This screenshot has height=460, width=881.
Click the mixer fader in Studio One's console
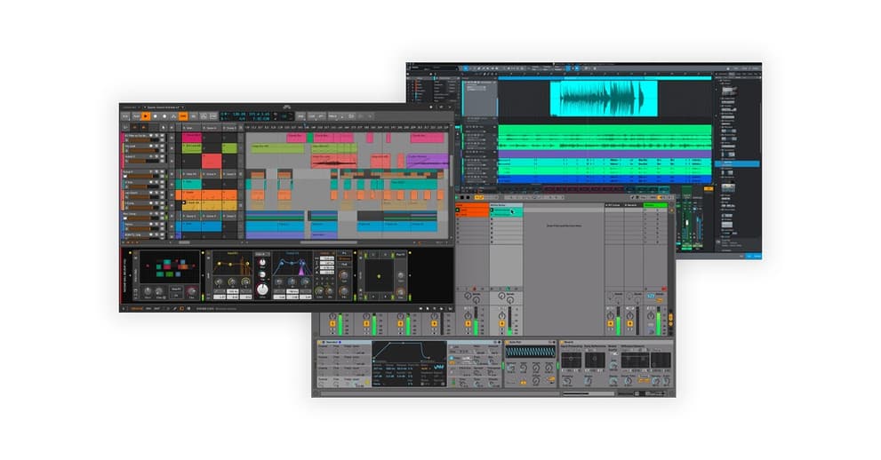tap(686, 225)
